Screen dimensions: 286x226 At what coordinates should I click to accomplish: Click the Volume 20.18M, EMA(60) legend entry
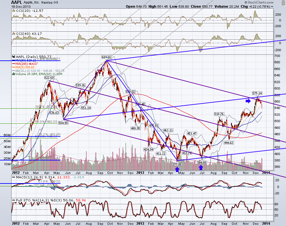[39, 74]
